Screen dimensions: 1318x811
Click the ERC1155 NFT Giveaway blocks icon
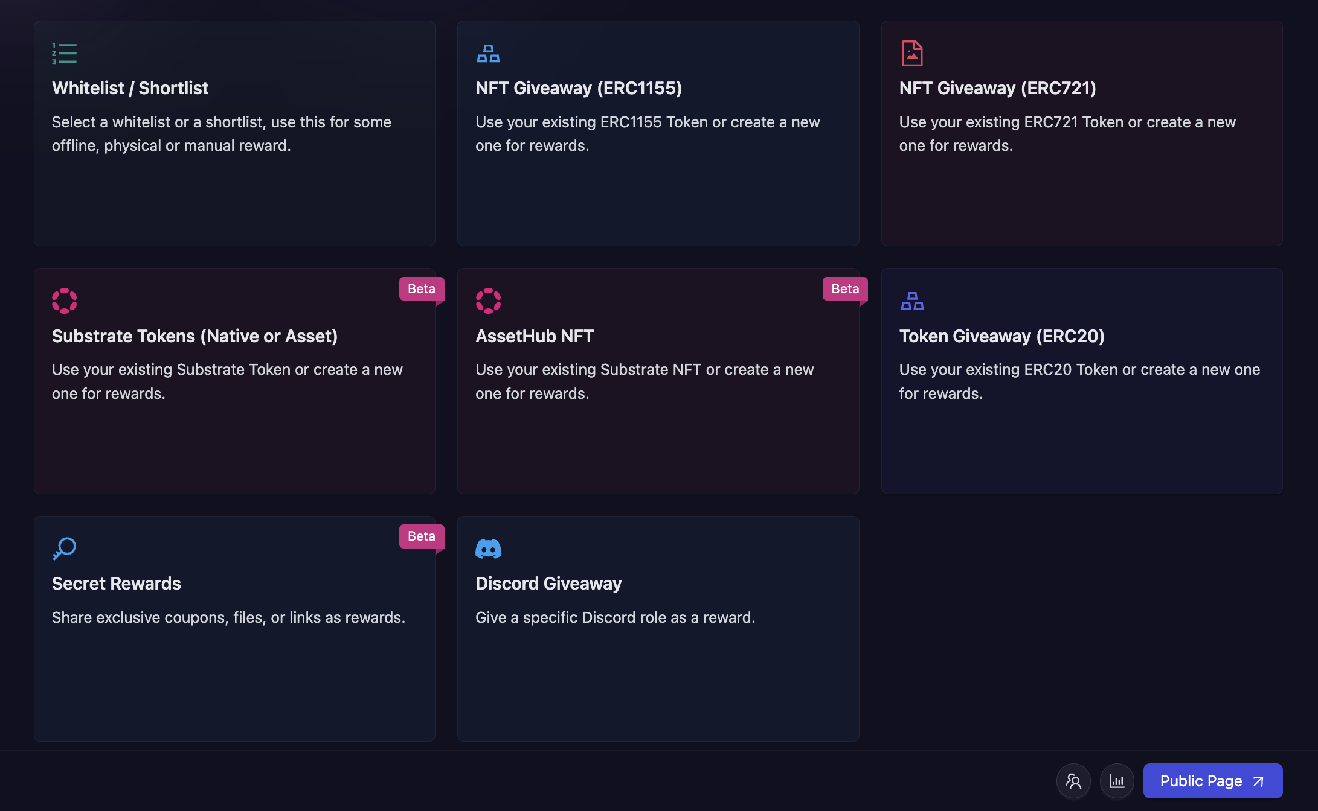click(x=488, y=54)
